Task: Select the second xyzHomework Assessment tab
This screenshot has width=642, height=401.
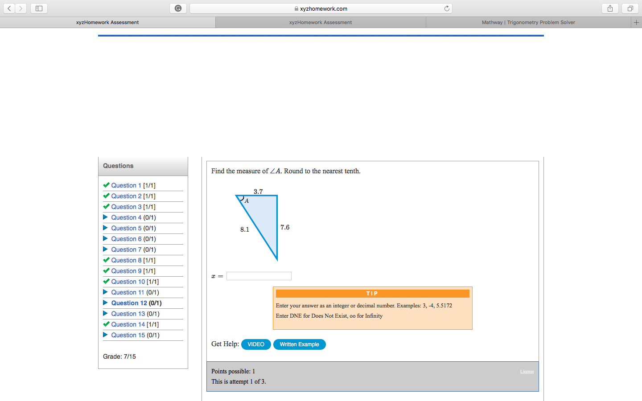Action: tap(320, 22)
